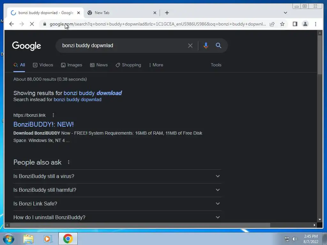The width and height of the screenshot is (327, 245).
Task: Click the forward navigation arrow
Action: [22, 24]
